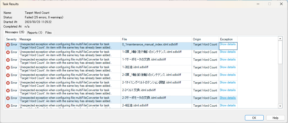
Task: Sort by the Message column header
Action: [70, 39]
